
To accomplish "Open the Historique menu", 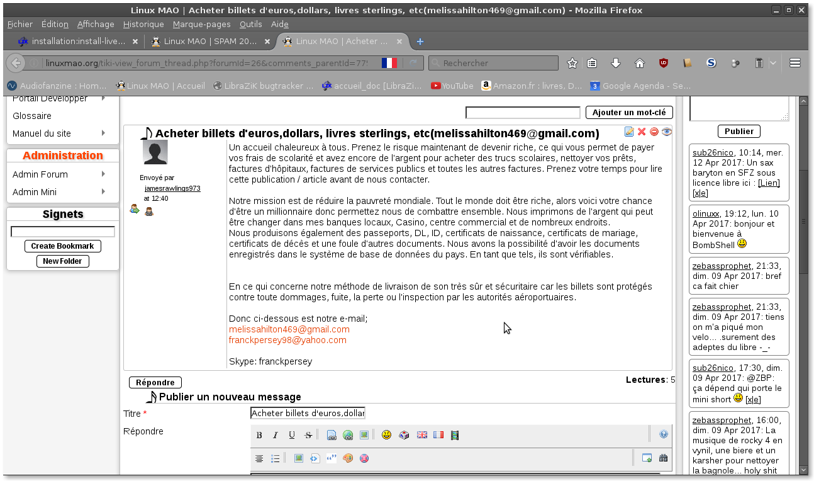I will pyautogui.click(x=143, y=24).
